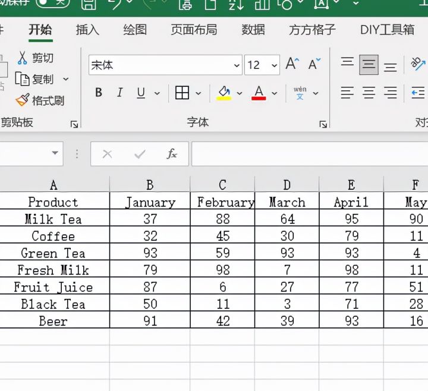Click the 复制 (Copy) button
The width and height of the screenshot is (428, 391).
click(x=36, y=79)
